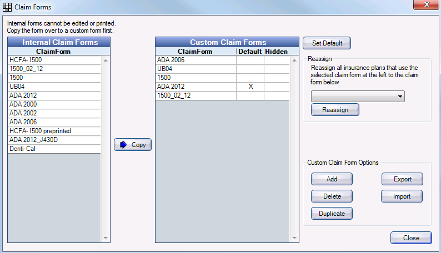Click down arrow of Custom forms scrollbar
Viewport: 441px width, 253px height.
tap(294, 238)
